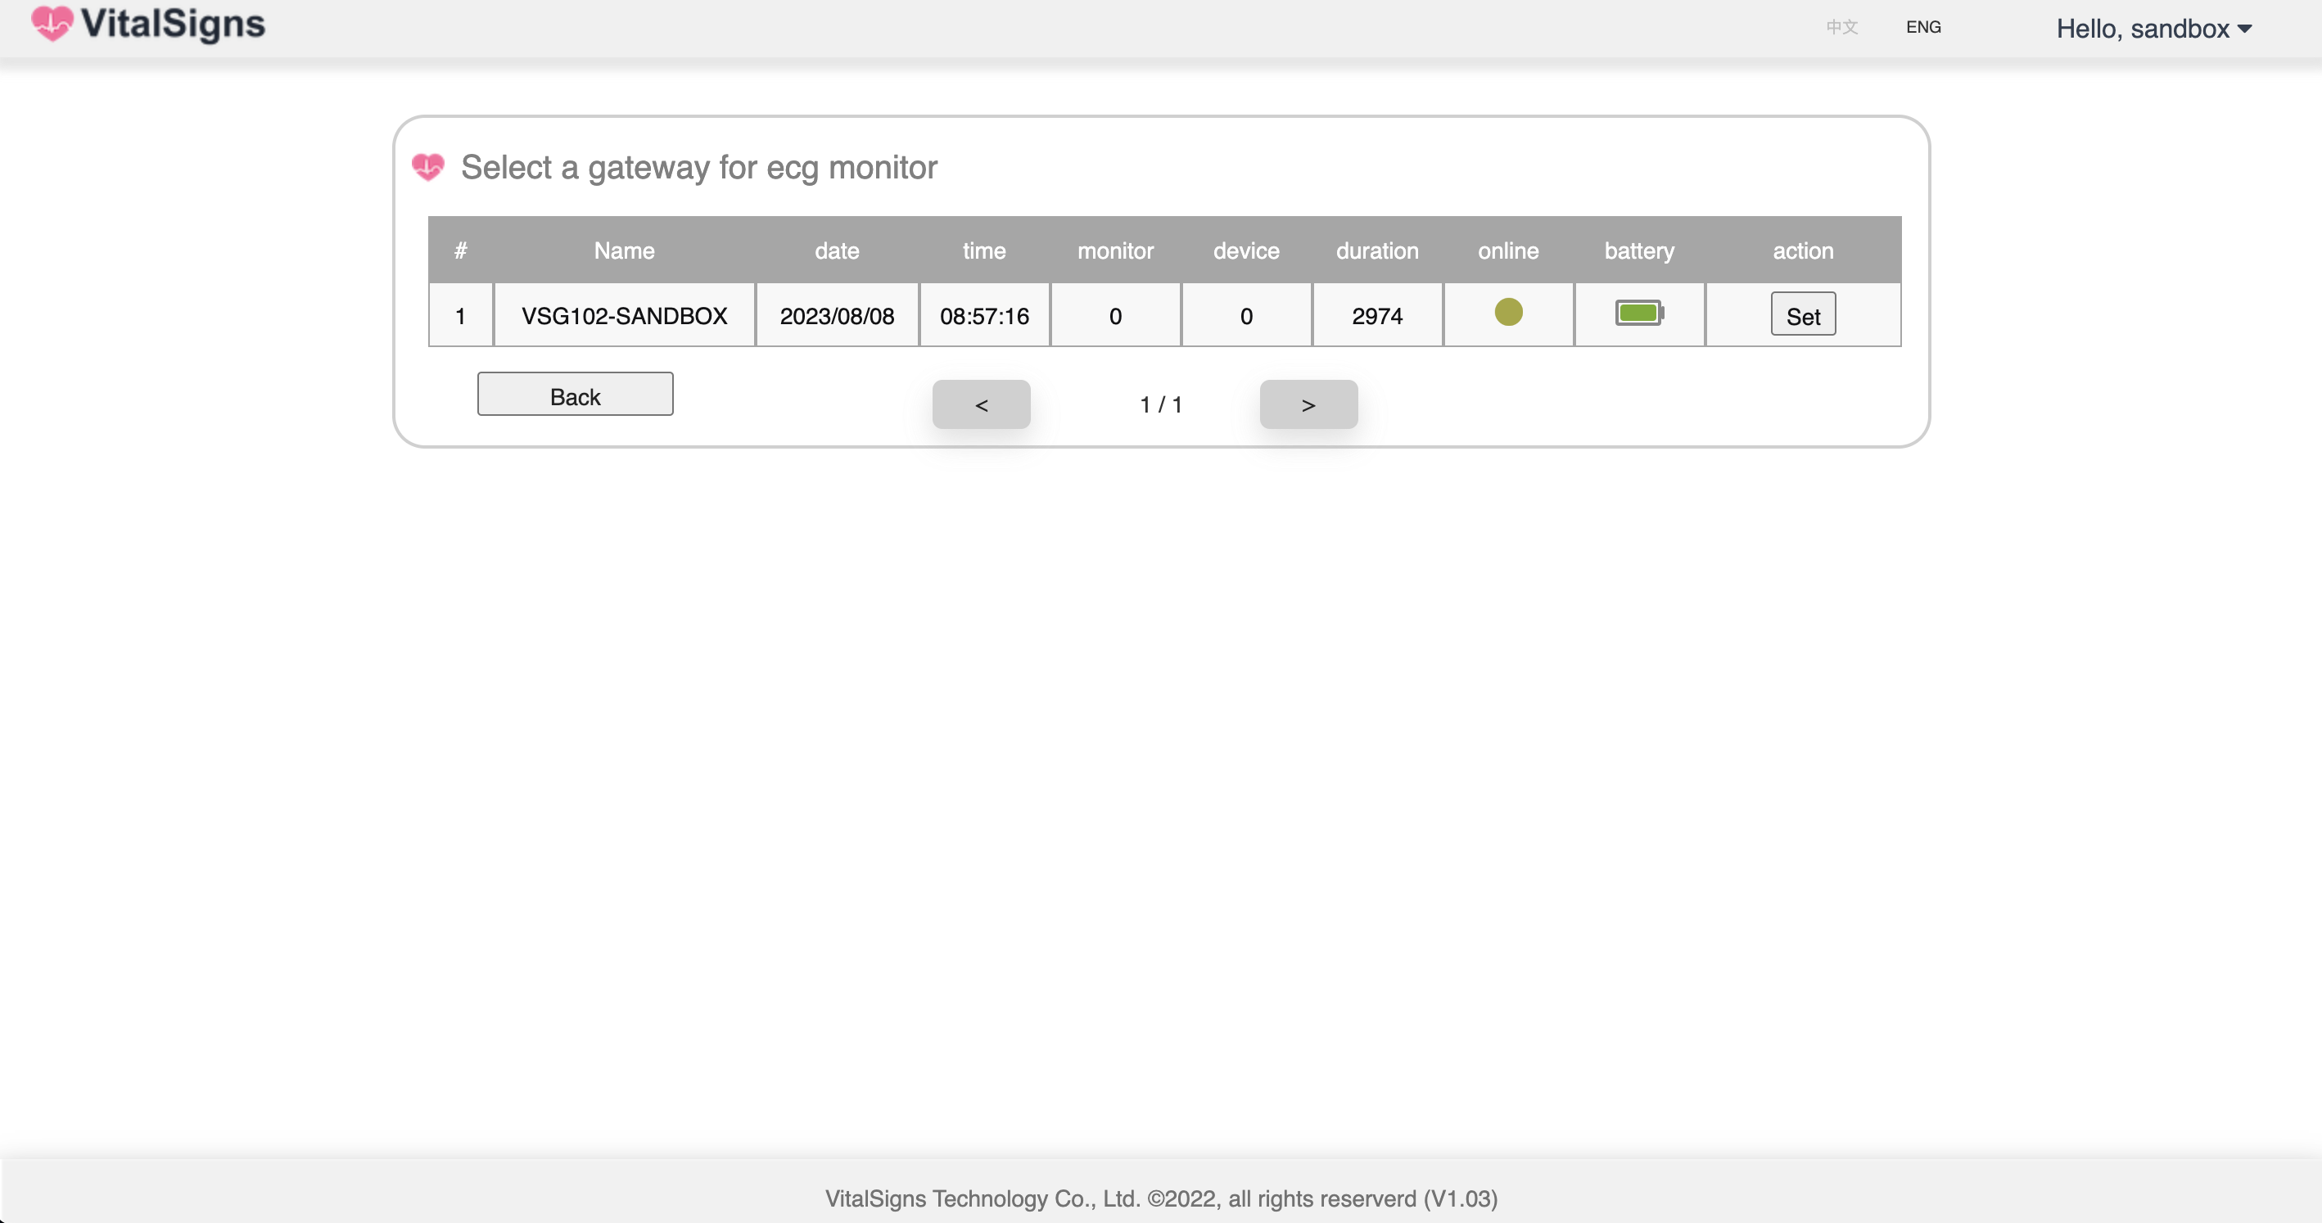This screenshot has width=2322, height=1223.
Task: Go to the next page of gateways
Action: pyautogui.click(x=1308, y=404)
